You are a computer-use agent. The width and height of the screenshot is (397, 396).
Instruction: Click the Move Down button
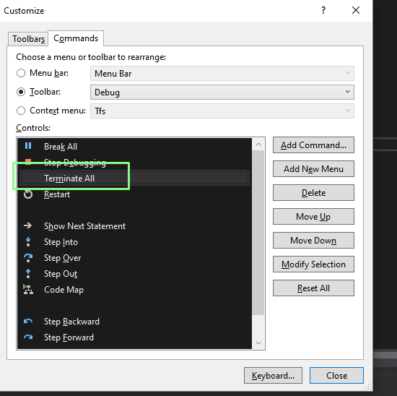click(x=313, y=241)
